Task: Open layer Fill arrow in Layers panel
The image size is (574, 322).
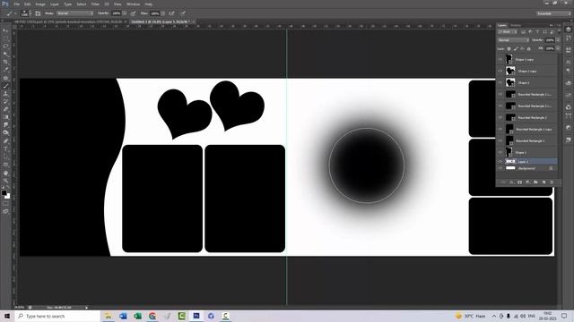Action: [558, 48]
